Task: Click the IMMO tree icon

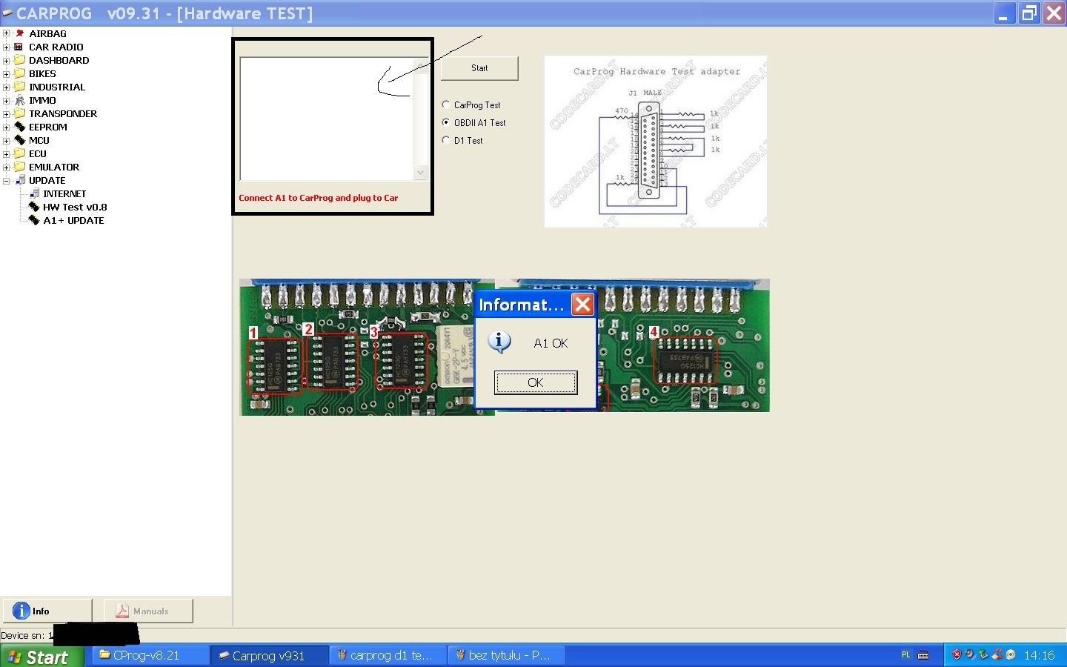Action: pyautogui.click(x=20, y=100)
